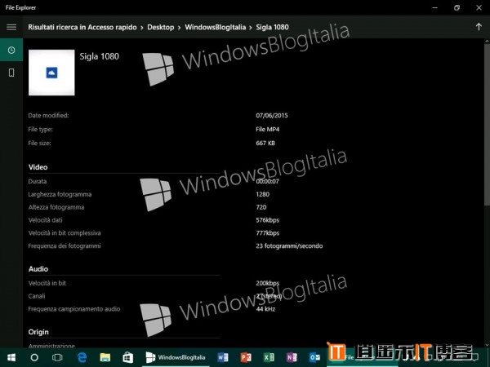Select the Video section heading
This screenshot has width=490, height=367.
pos(38,167)
